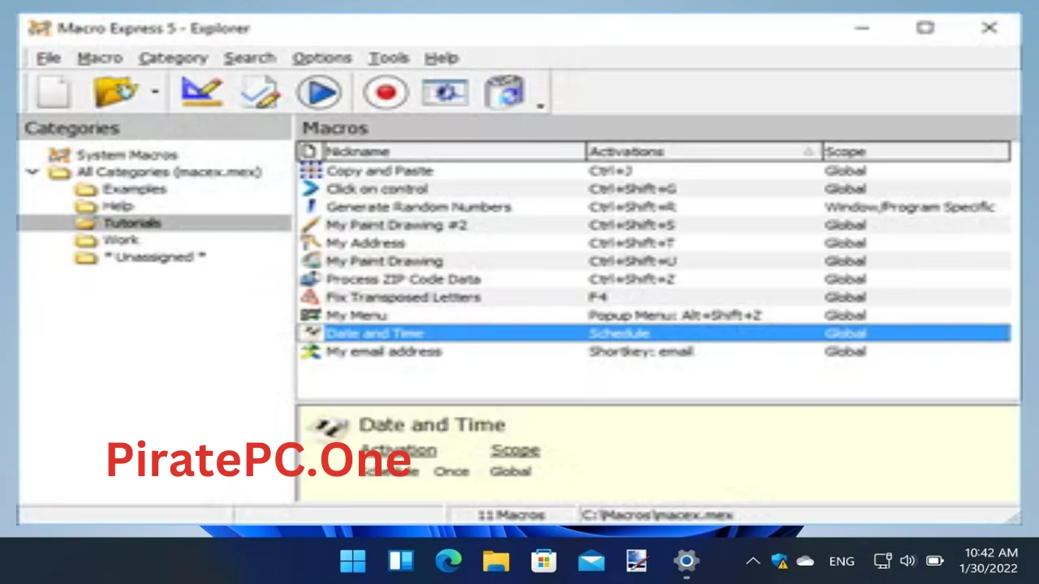Viewport: 1039px width, 584px height.
Task: Select the Help category folder
Action: 118,206
